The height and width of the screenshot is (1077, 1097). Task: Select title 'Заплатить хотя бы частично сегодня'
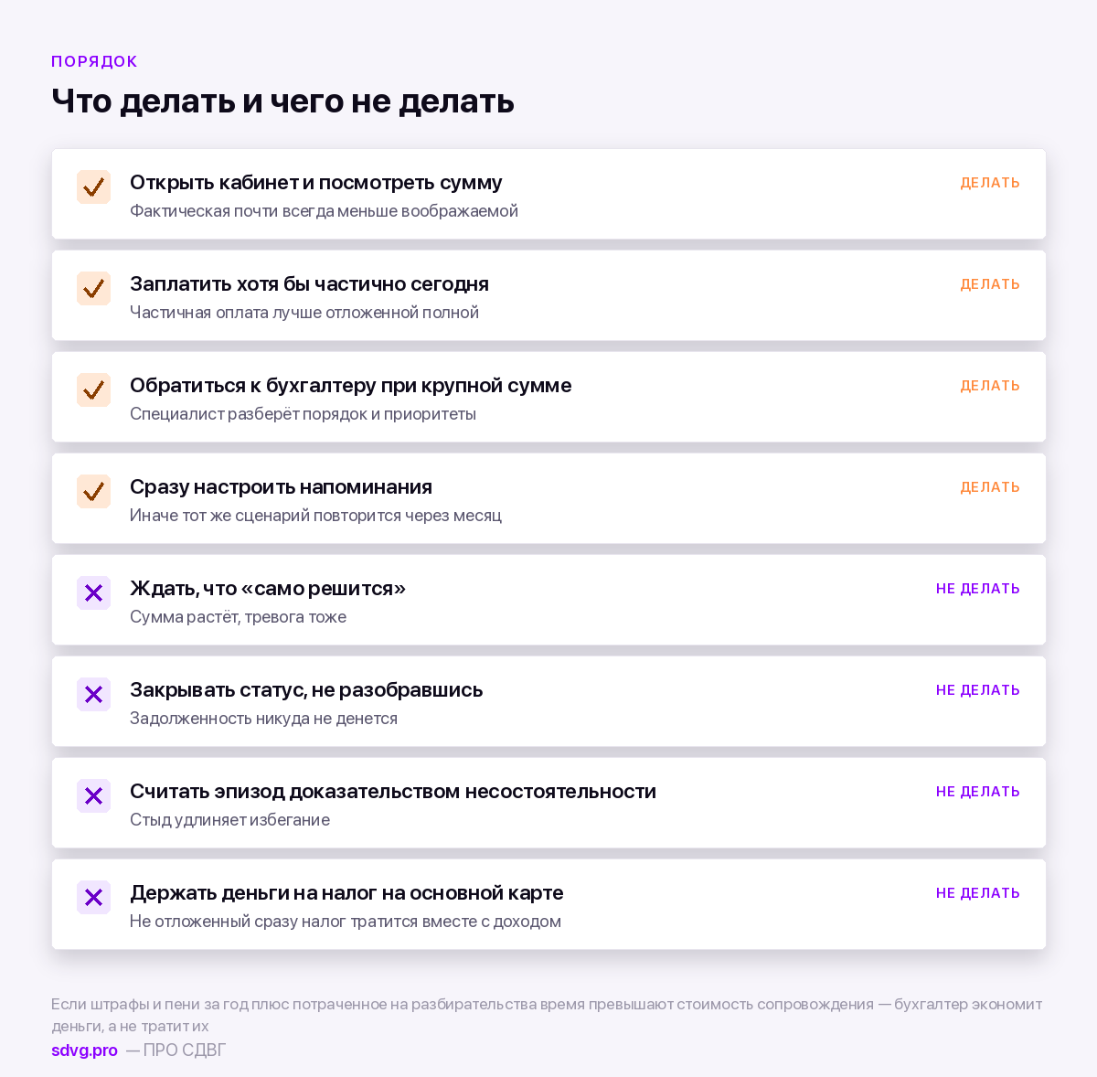click(x=309, y=283)
